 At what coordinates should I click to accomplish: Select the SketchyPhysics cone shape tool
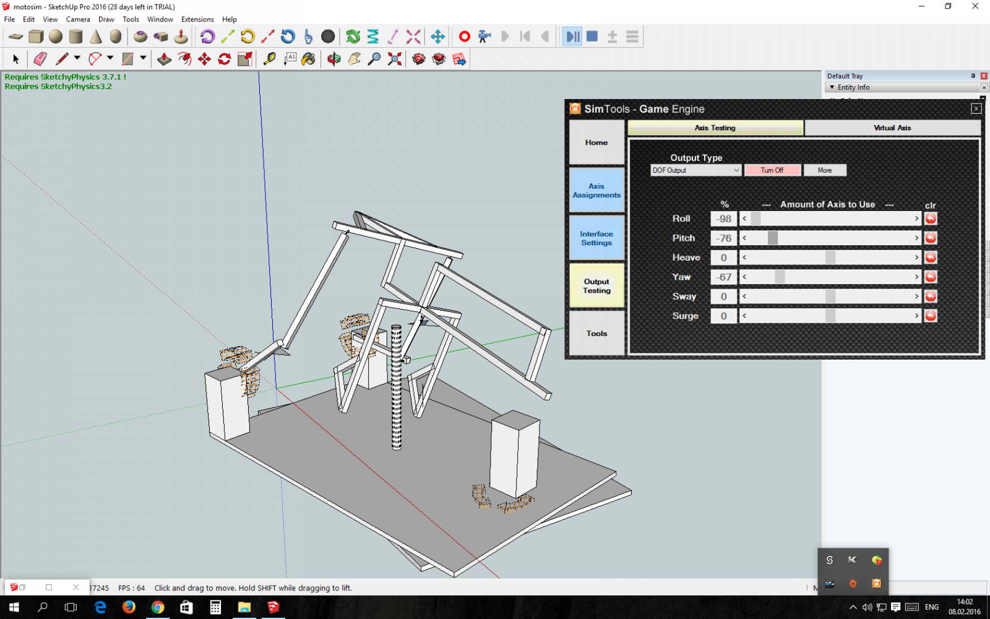(96, 37)
